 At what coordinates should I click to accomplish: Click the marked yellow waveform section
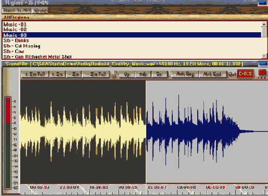point(83,132)
